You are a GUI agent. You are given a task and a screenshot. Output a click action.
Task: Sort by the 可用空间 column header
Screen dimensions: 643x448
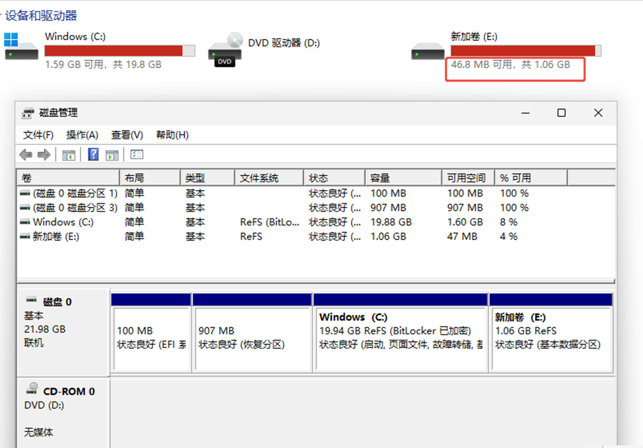pos(469,178)
